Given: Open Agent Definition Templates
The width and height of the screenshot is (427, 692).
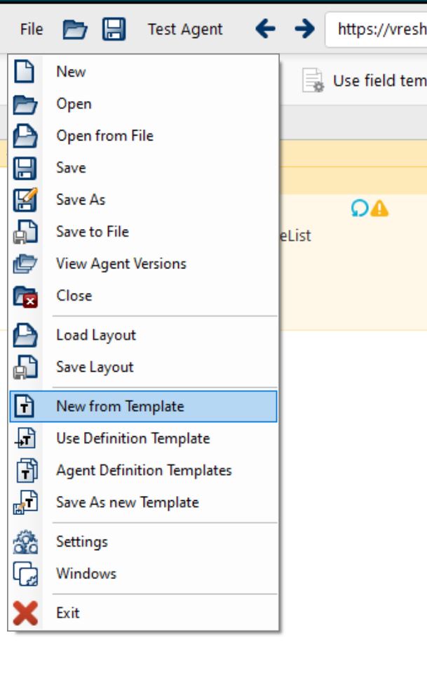Looking at the screenshot, I should point(143,470).
